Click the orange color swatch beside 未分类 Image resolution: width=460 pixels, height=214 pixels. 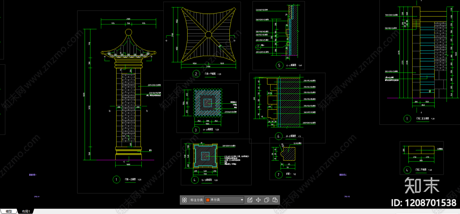(208, 200)
